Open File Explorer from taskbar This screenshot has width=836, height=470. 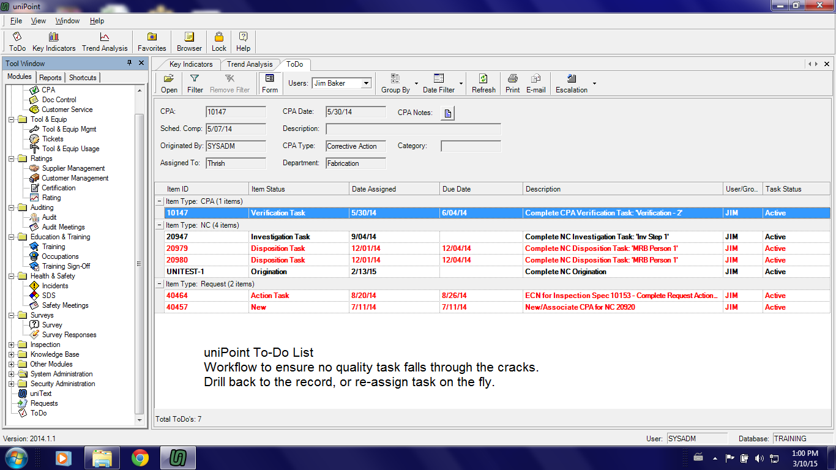pyautogui.click(x=102, y=458)
